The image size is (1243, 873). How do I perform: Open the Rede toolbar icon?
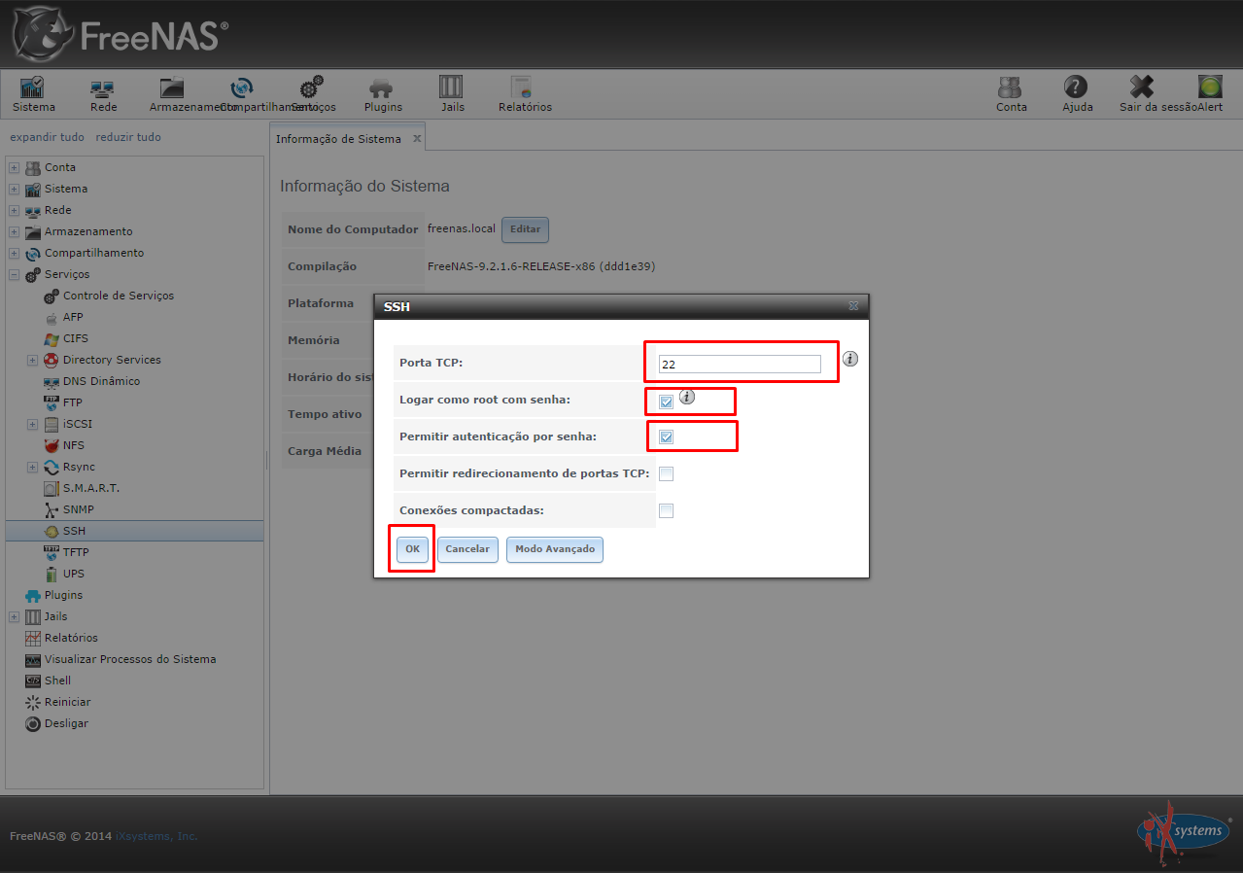[x=103, y=94]
